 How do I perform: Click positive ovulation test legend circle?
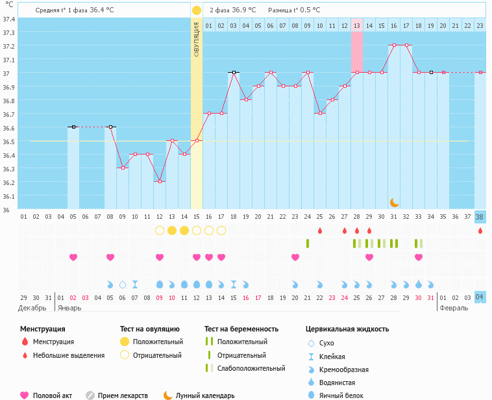click(124, 342)
